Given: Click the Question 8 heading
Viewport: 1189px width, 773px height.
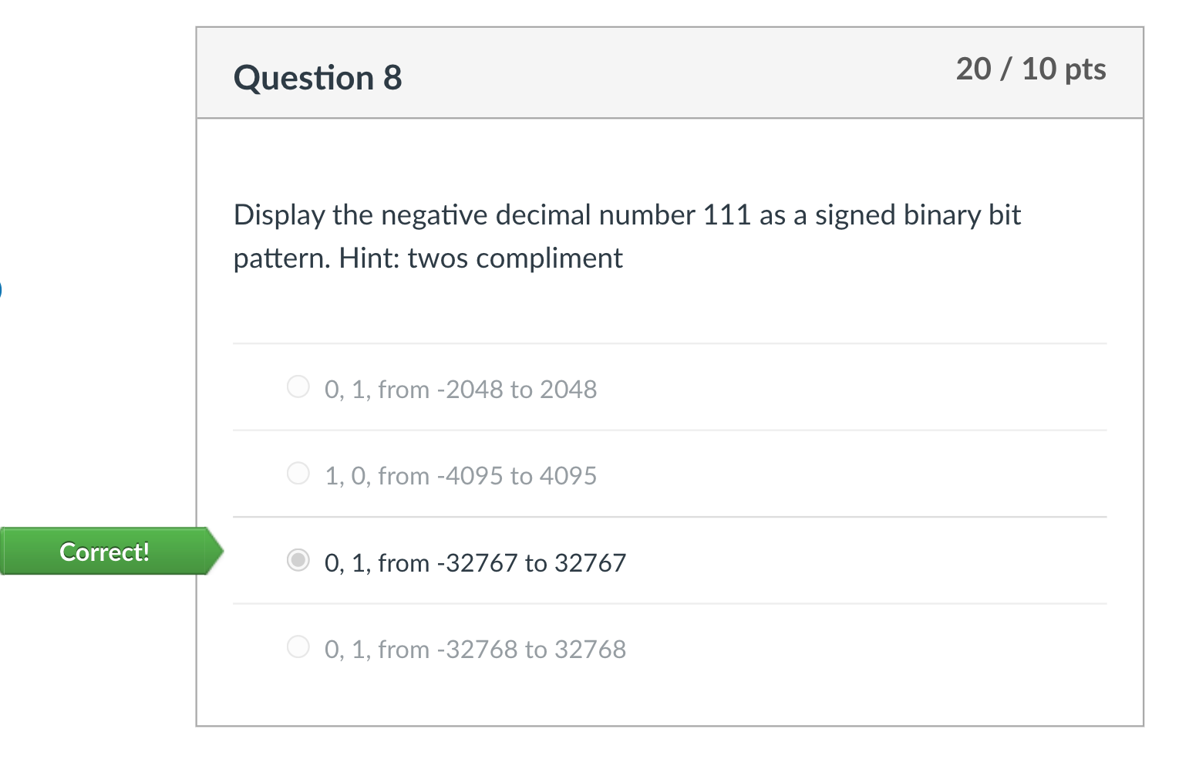Looking at the screenshot, I should coord(318,76).
